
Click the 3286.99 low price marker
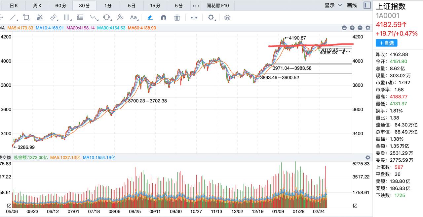tap(24, 147)
